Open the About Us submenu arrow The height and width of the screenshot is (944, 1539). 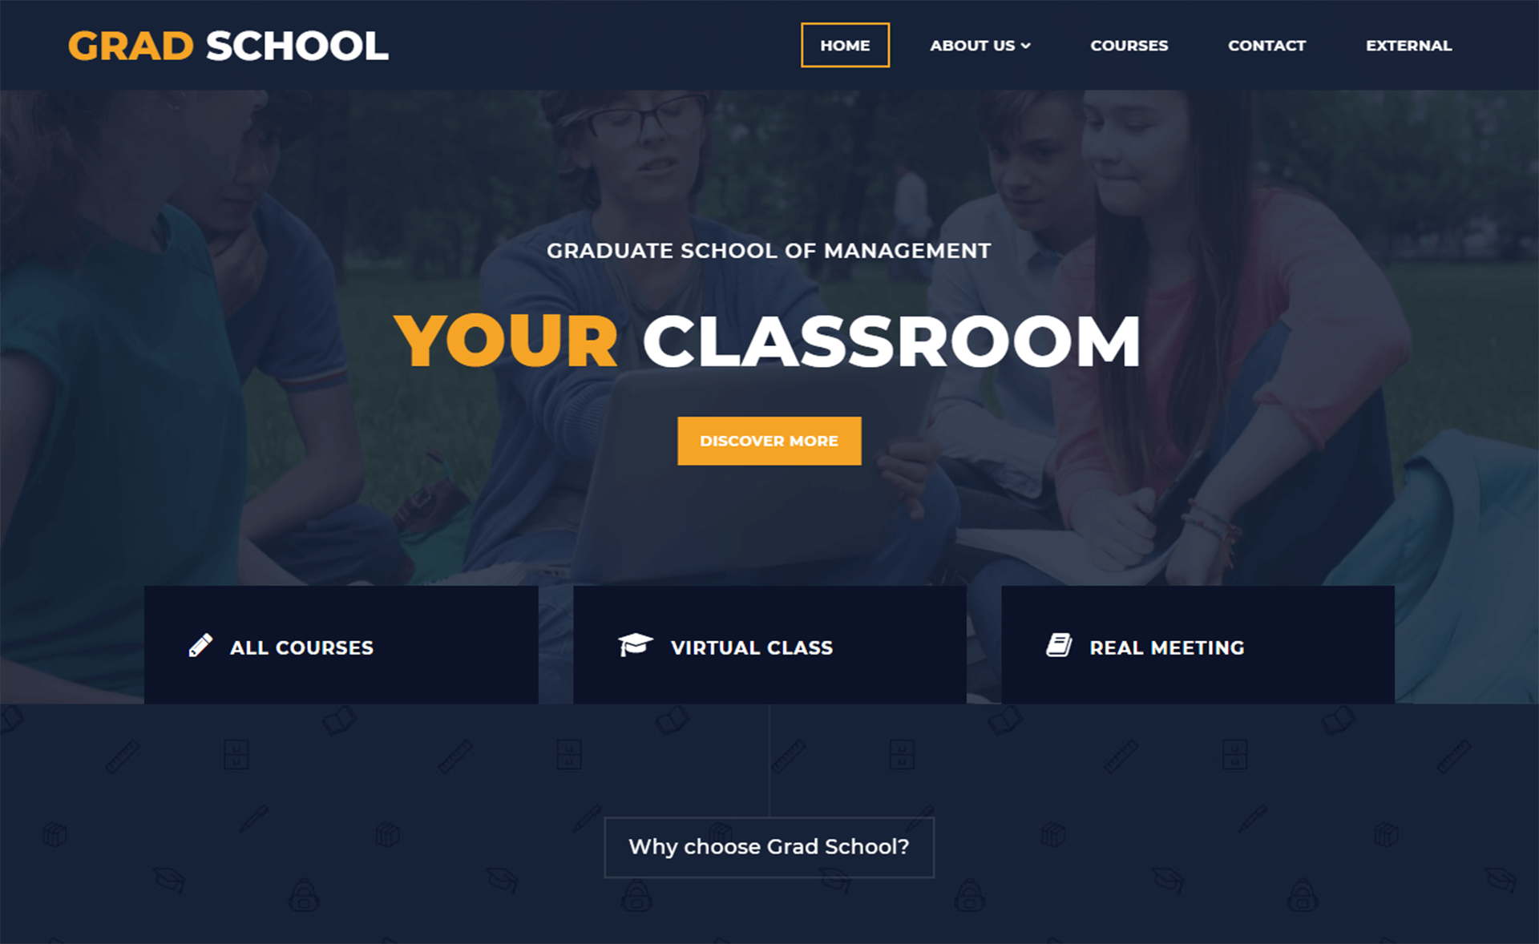(1026, 45)
